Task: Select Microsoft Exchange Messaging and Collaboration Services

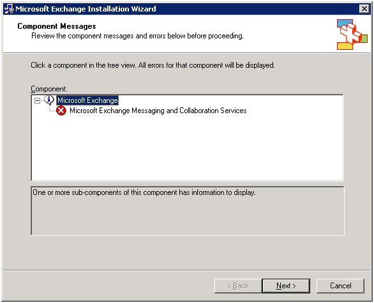Action: pos(158,111)
